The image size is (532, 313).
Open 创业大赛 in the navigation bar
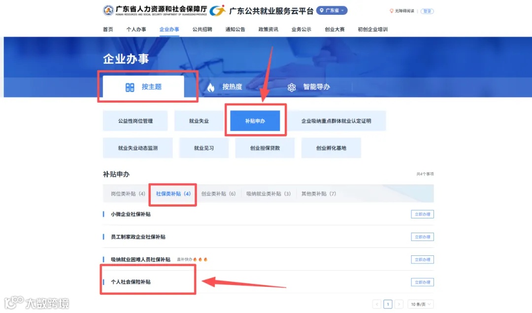point(334,29)
